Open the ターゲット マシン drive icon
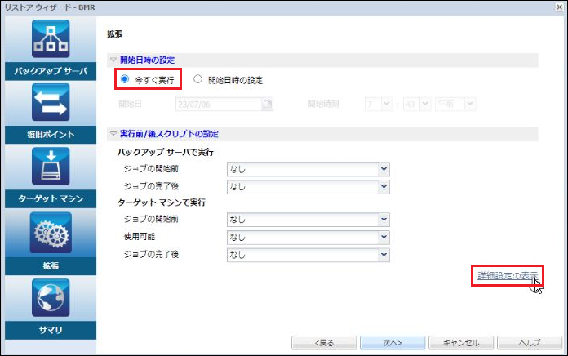The height and width of the screenshot is (356, 568). tap(51, 166)
